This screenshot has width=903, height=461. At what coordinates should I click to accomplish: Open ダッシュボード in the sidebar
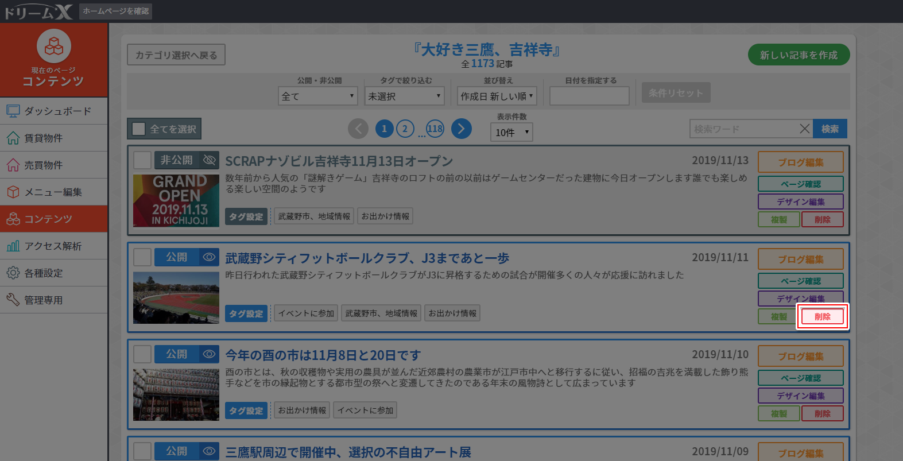pyautogui.click(x=54, y=111)
